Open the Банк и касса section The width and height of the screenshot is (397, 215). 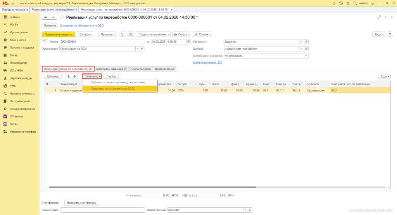(18, 40)
